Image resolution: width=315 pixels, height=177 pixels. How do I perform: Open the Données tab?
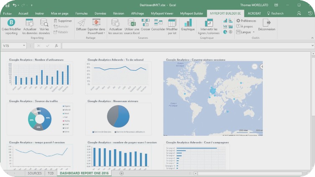tap(100, 13)
